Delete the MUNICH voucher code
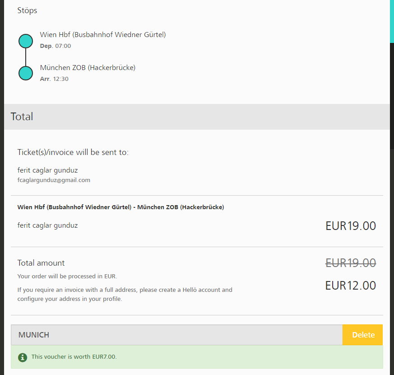394x375 pixels. 363,335
